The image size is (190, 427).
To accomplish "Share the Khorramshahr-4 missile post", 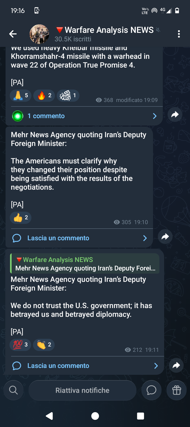I will click(x=175, y=114).
